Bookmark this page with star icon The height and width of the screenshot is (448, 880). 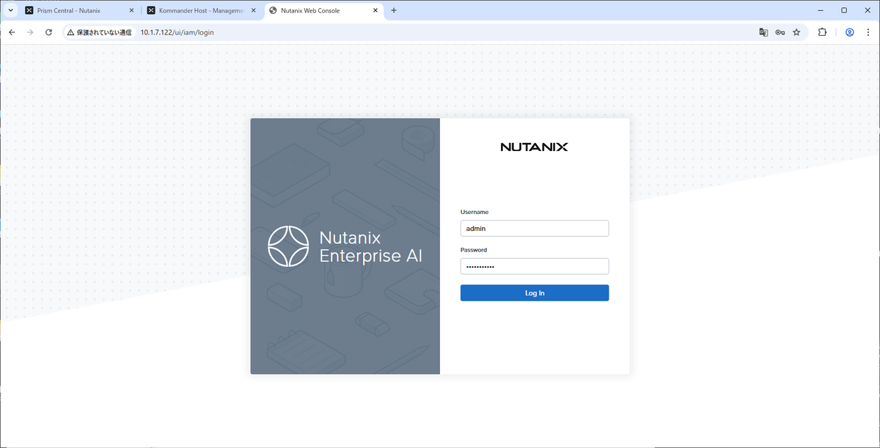pos(796,32)
